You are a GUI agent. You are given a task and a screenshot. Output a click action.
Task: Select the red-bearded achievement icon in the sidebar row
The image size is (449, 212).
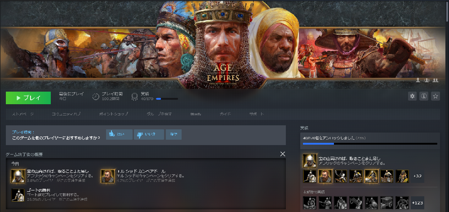325,176
